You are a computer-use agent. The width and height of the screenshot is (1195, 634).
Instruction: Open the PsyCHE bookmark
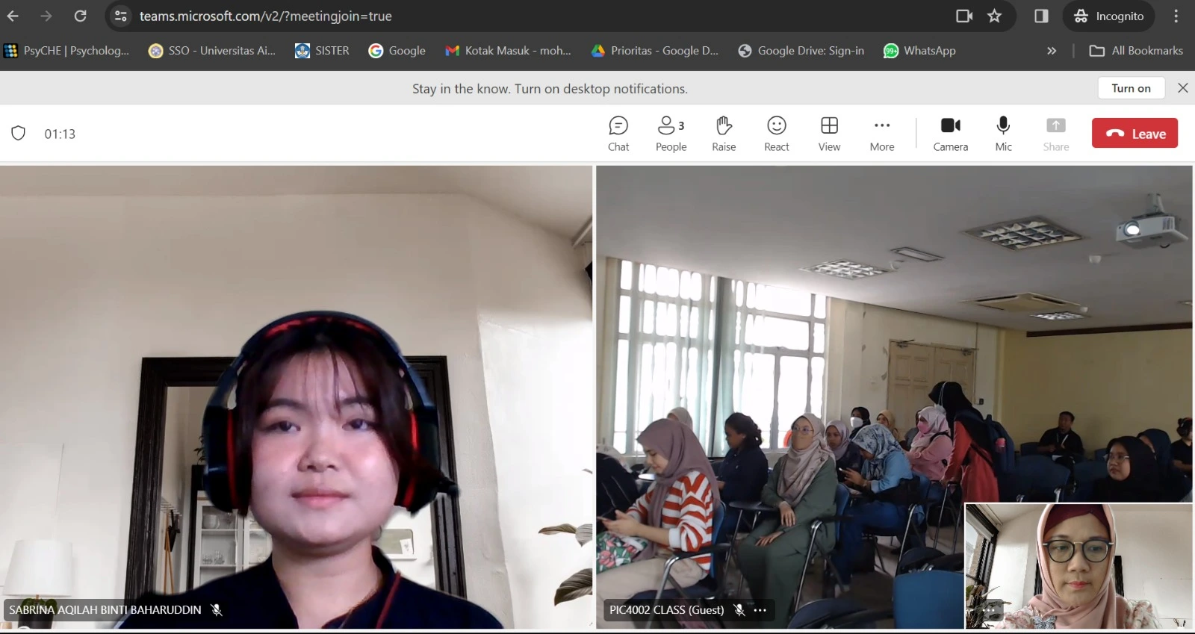(x=66, y=51)
